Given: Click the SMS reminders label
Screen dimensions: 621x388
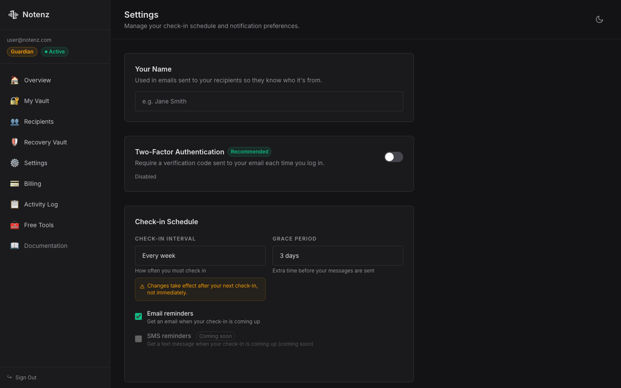Looking at the screenshot, I should (x=169, y=336).
